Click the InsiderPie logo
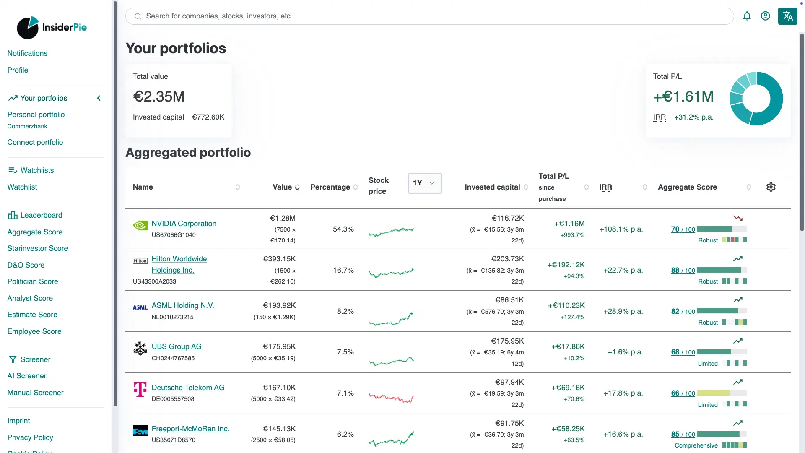805x453 pixels. 52,28
